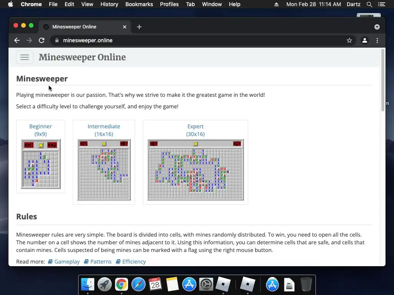
Task: Click the Dartz user name menu
Action: 354,4
